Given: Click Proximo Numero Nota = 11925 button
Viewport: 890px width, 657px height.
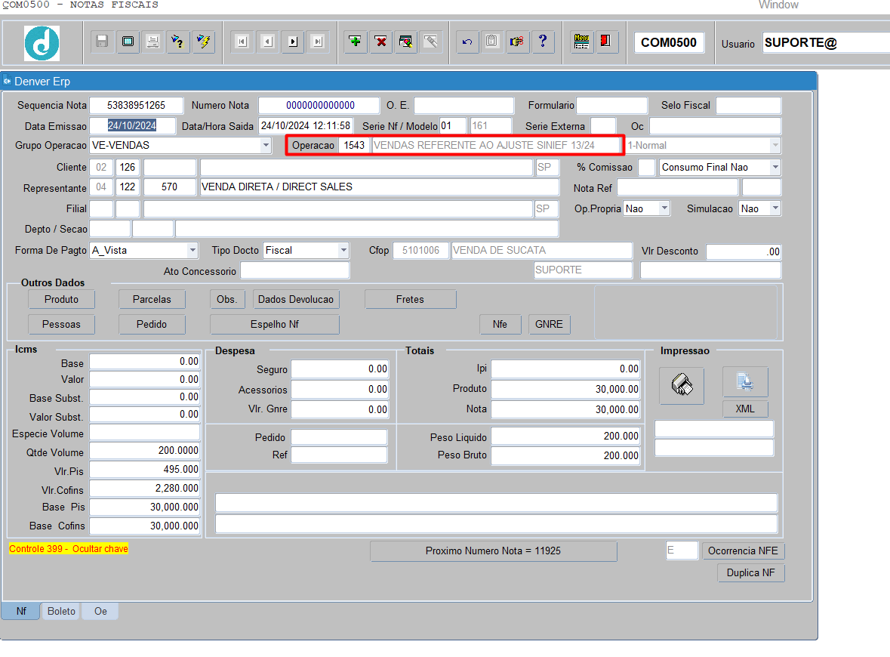Looking at the screenshot, I should 493,551.
